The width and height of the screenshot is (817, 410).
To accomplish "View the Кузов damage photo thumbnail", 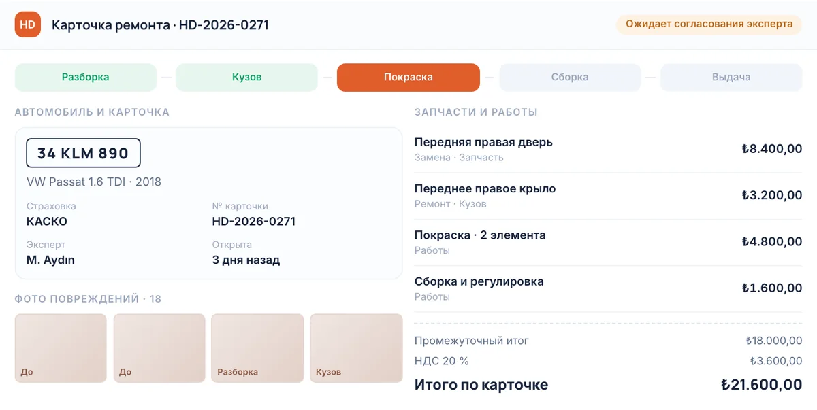I will (356, 348).
